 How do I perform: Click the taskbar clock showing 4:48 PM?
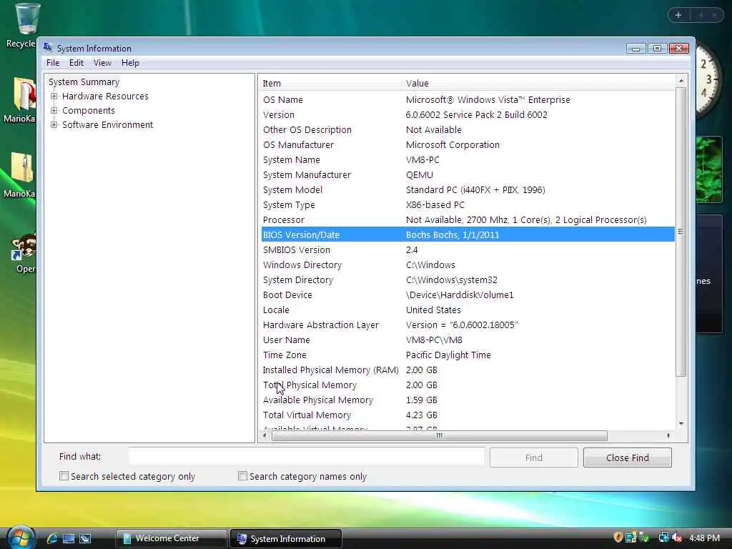[x=704, y=538]
